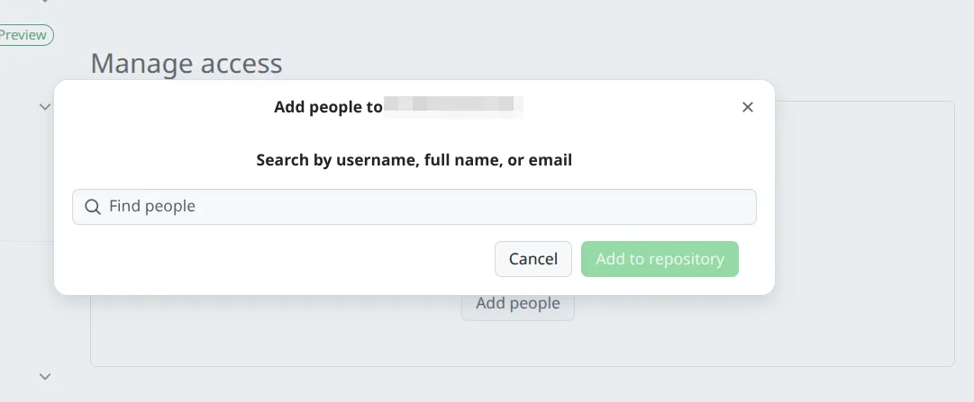Expand the bottom-left sidebar chevron
Viewport: 974px width, 402px height.
coord(45,376)
